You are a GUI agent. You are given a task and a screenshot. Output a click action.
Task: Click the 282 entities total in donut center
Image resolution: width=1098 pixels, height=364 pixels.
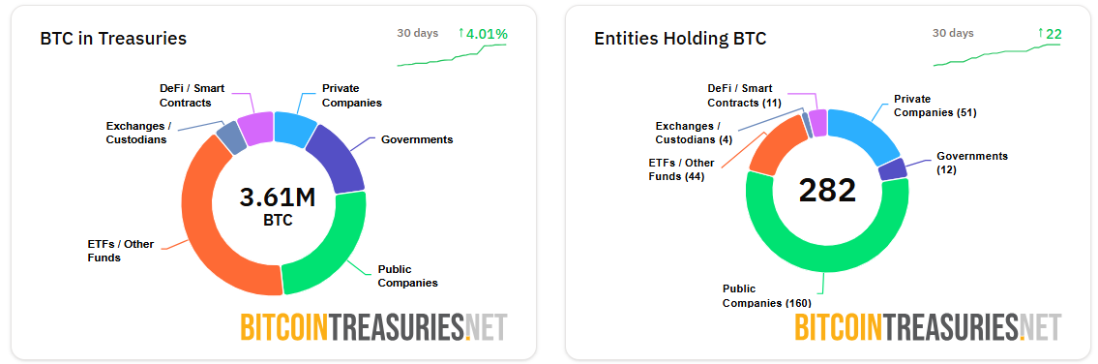(828, 190)
